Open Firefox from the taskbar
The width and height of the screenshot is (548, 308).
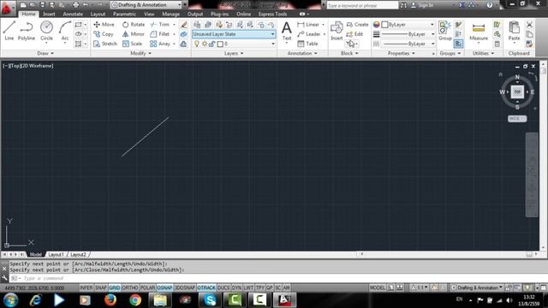(110, 300)
